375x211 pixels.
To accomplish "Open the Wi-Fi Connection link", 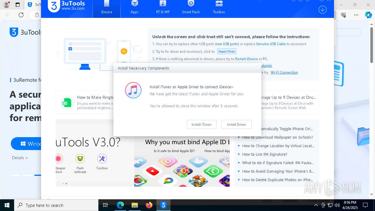I will pyautogui.click(x=284, y=72).
